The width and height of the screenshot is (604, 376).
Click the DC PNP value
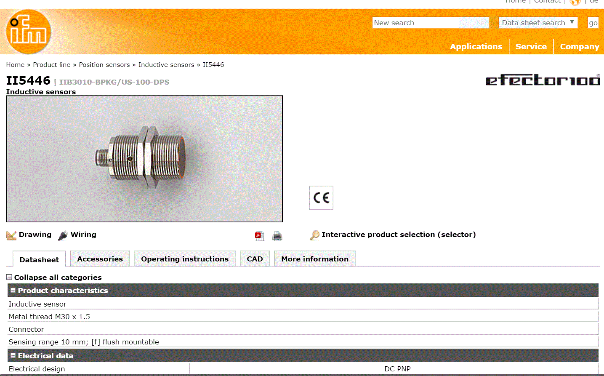[397, 368]
